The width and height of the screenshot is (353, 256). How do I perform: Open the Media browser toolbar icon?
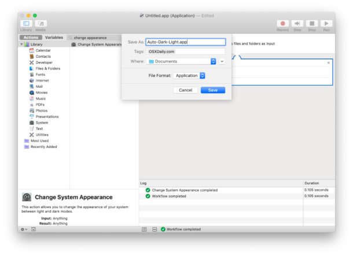[x=41, y=23]
